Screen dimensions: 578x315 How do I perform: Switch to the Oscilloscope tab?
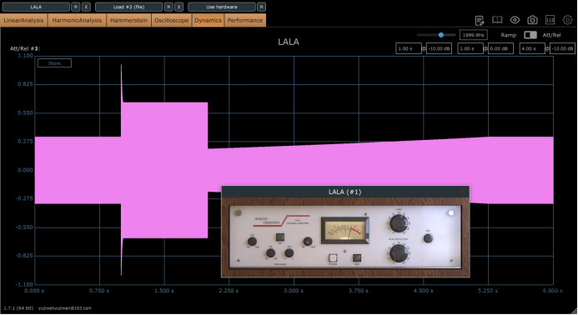tap(172, 20)
